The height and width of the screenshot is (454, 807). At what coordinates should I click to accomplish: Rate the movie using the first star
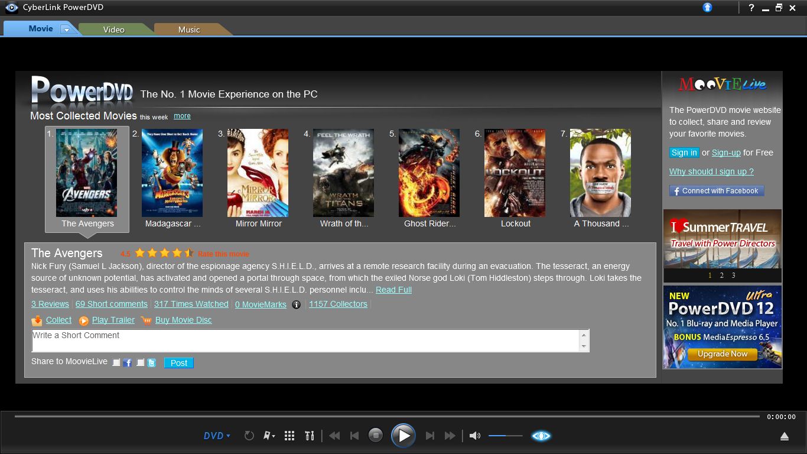[140, 253]
